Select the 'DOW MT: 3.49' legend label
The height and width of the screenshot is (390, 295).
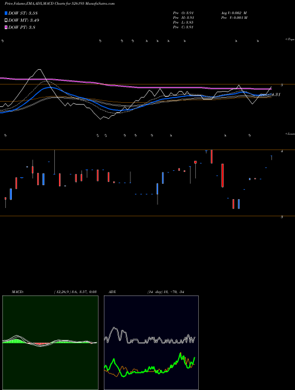24,21
